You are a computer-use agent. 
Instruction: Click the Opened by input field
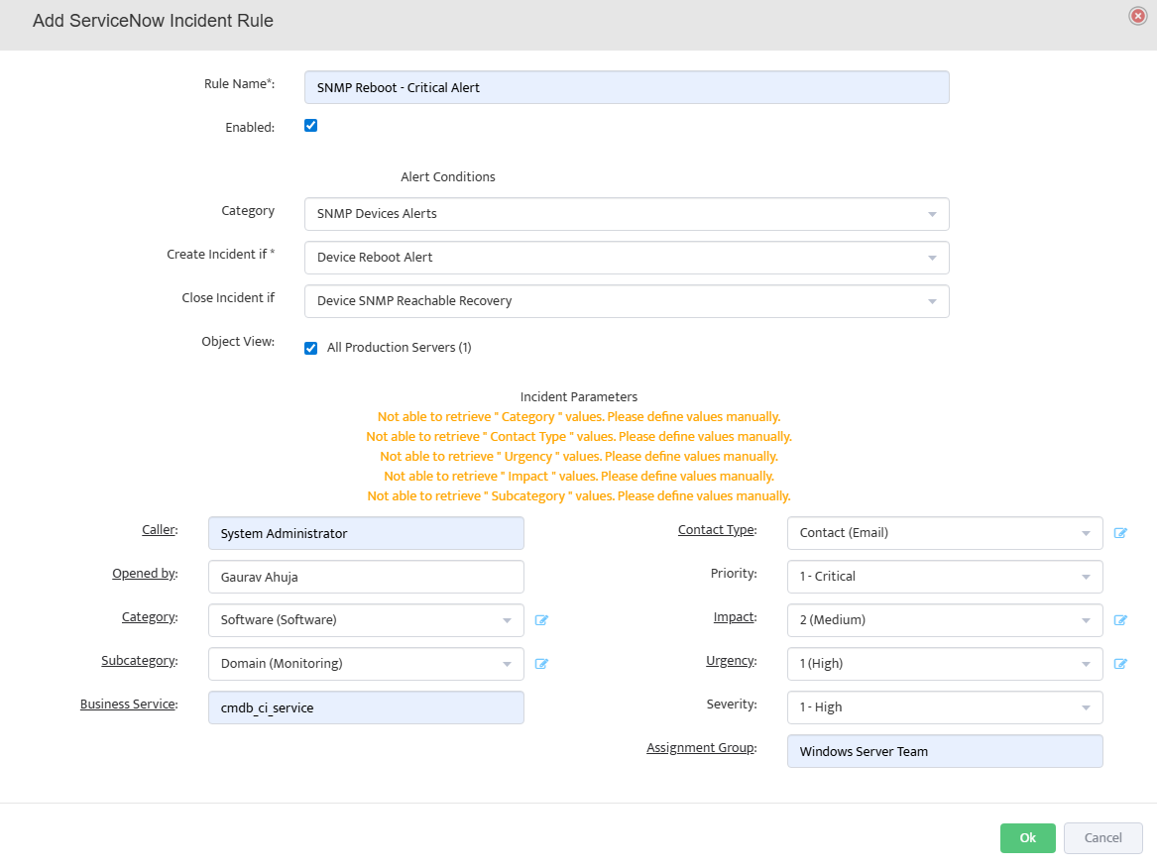click(366, 577)
